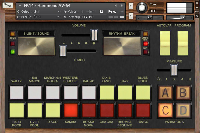Click next instrument arrow in header
The width and height of the screenshot is (200, 133).
pyautogui.click(x=121, y=6)
